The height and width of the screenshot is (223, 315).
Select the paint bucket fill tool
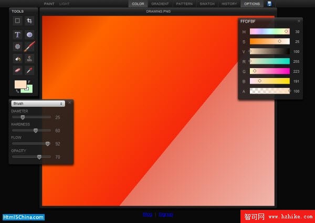click(x=17, y=59)
